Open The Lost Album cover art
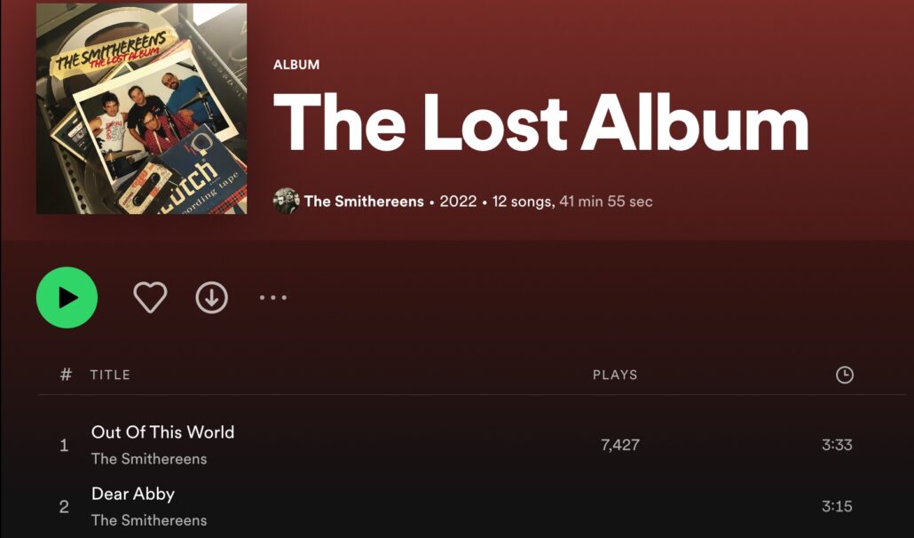Viewport: 914px width, 538px height. click(x=142, y=108)
